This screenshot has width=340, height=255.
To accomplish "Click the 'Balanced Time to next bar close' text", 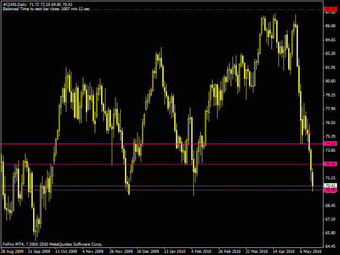I will [46, 9].
